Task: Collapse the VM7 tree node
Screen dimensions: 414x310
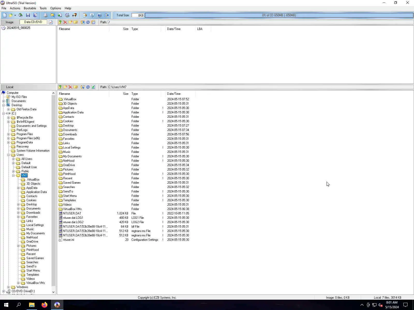Action: (13, 175)
